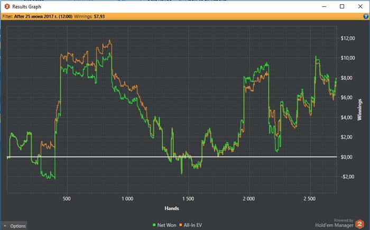
Task: Click the orange All-In EV color swatch
Action: tap(181, 225)
